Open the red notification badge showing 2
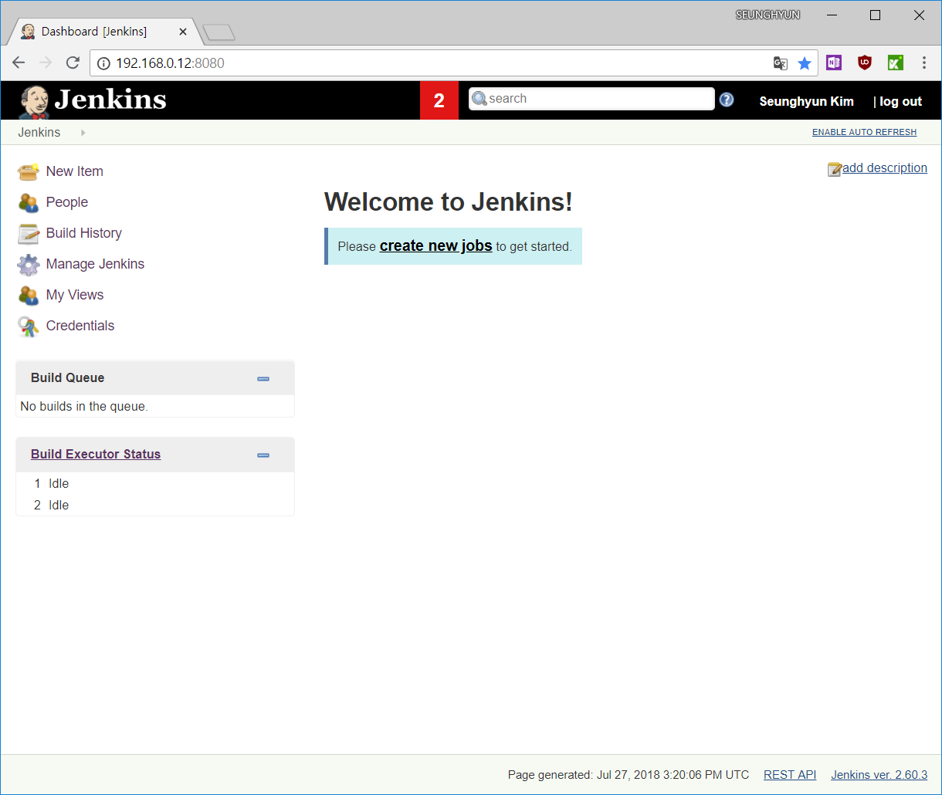 click(x=439, y=100)
